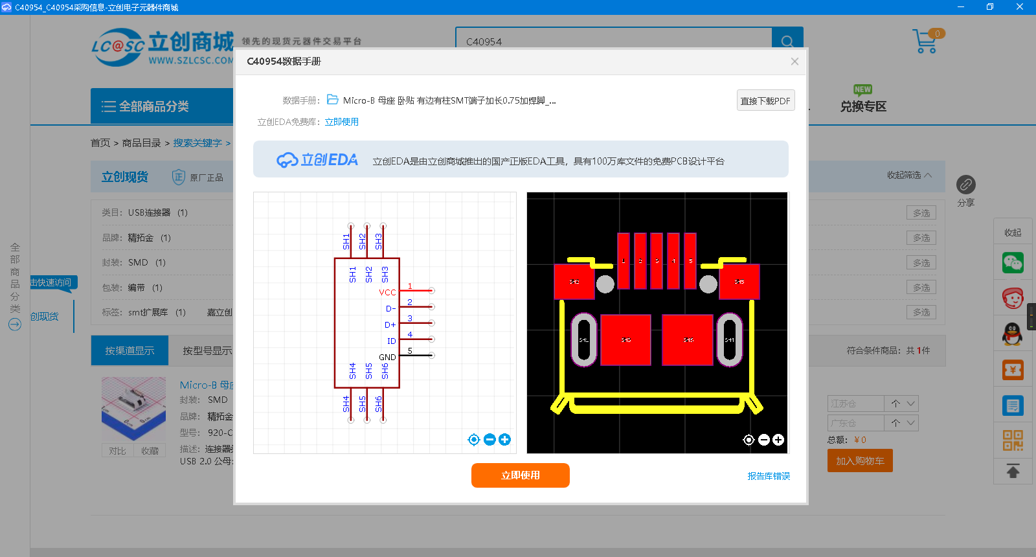Open the customer service avatar icon
This screenshot has width=1036, height=557.
[x=1013, y=298]
